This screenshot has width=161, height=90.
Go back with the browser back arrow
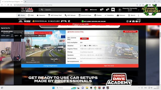[2, 5]
